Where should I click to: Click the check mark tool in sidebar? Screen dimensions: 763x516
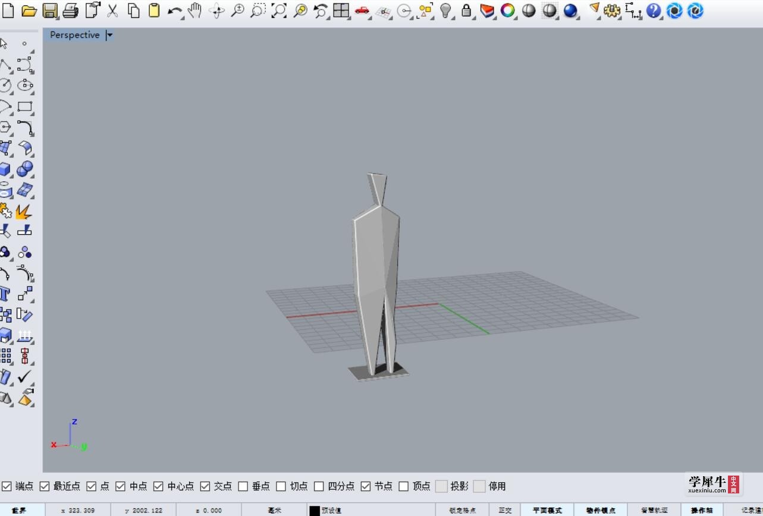point(24,377)
